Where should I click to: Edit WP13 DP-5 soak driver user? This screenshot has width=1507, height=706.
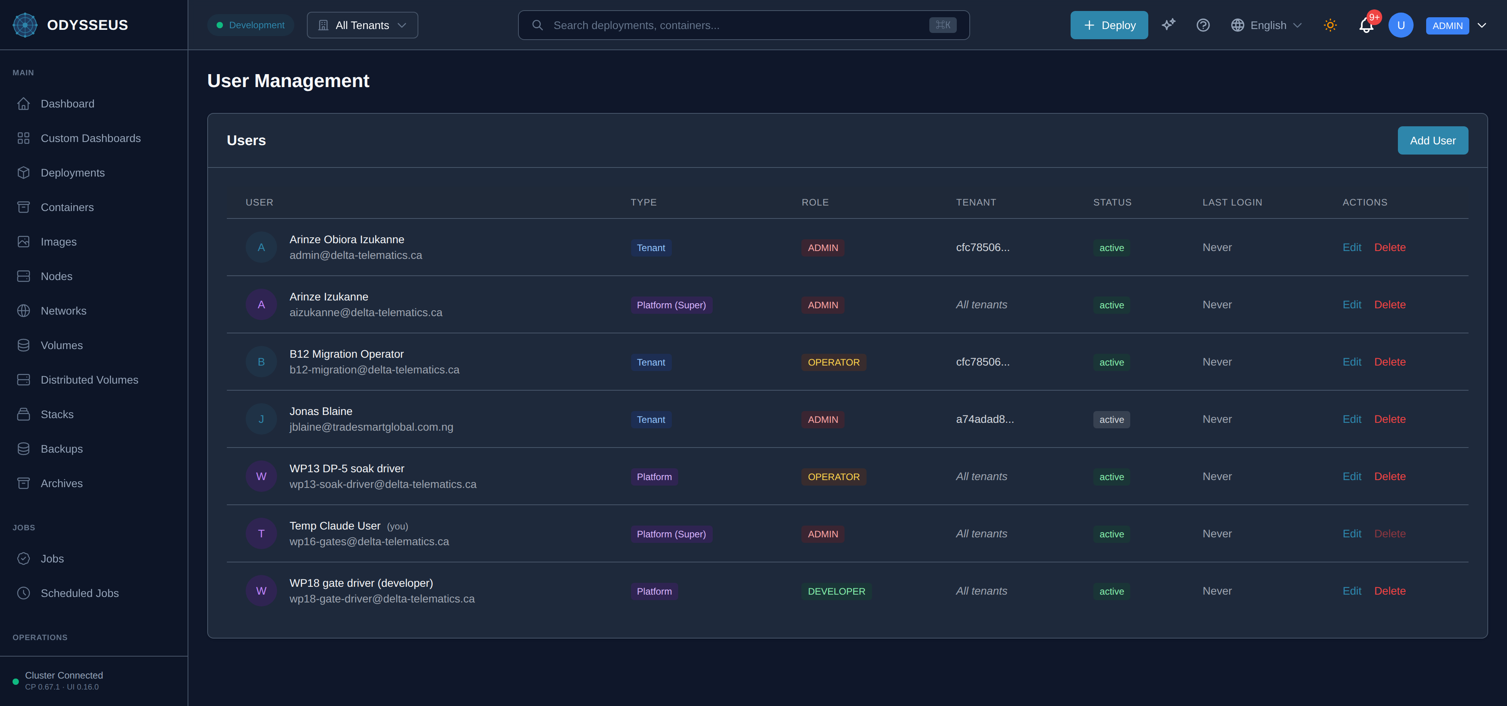coord(1351,476)
